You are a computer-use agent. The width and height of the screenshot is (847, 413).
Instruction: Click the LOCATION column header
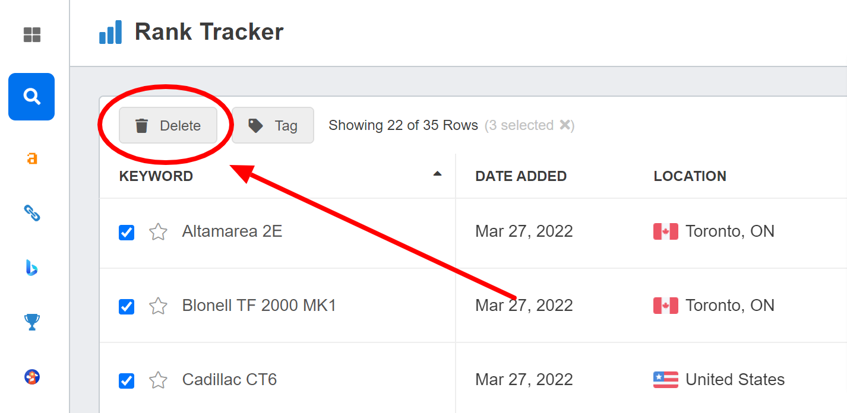click(690, 176)
